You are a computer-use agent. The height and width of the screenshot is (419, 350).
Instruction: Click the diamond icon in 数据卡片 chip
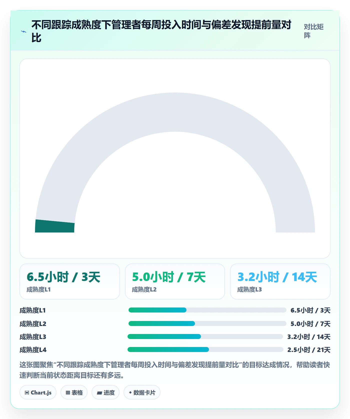coord(130,392)
